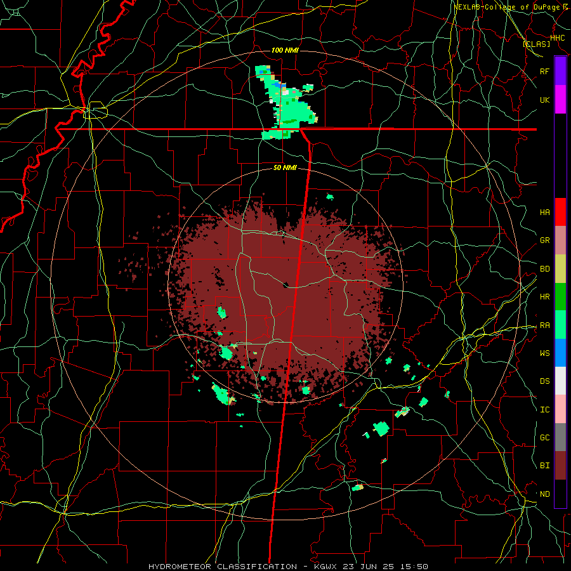The height and width of the screenshot is (571, 571).
Task: Pick the RA light green legend swatch
Action: pyautogui.click(x=560, y=325)
